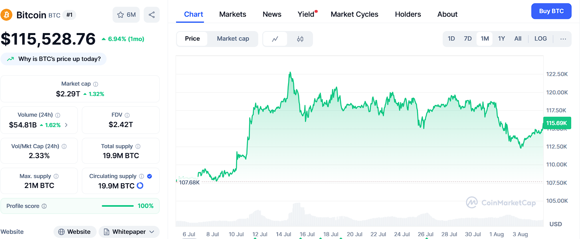Select 1D time range
The image size is (580, 239).
pyautogui.click(x=451, y=39)
